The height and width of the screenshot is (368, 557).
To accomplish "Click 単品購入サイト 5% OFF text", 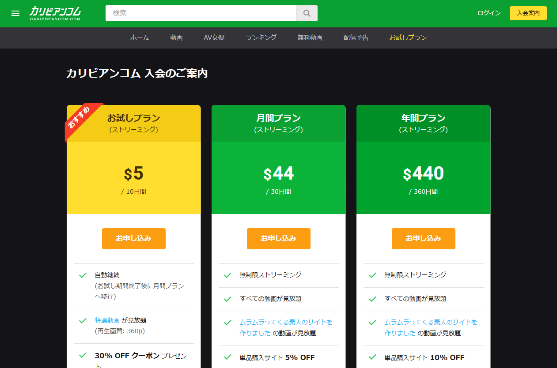I will coord(277,357).
